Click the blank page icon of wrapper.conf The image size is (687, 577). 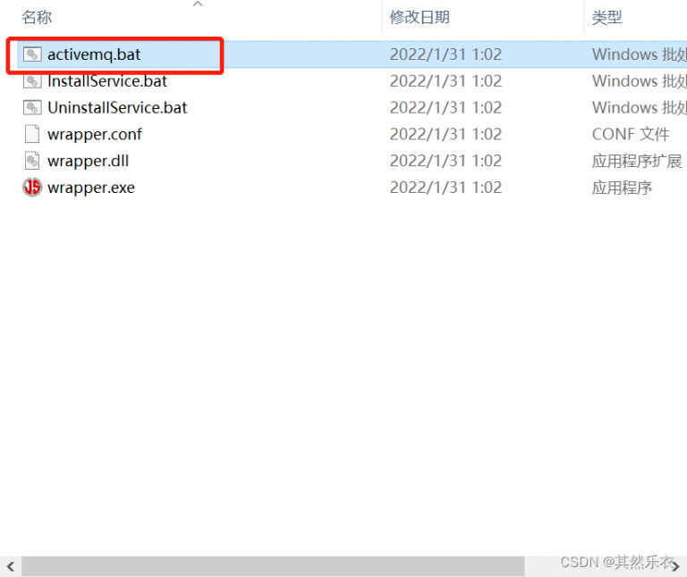[x=32, y=135]
